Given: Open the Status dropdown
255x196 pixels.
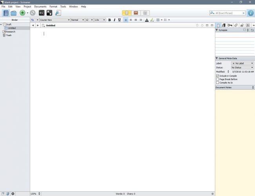Looking at the screenshot, I should (242, 67).
